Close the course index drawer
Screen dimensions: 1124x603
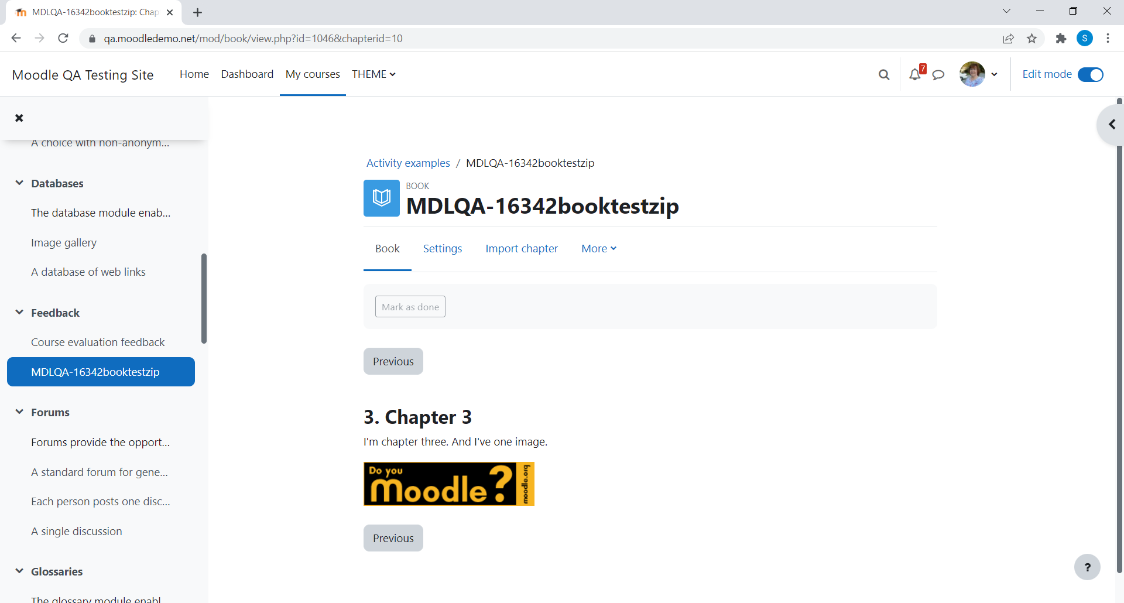[19, 118]
